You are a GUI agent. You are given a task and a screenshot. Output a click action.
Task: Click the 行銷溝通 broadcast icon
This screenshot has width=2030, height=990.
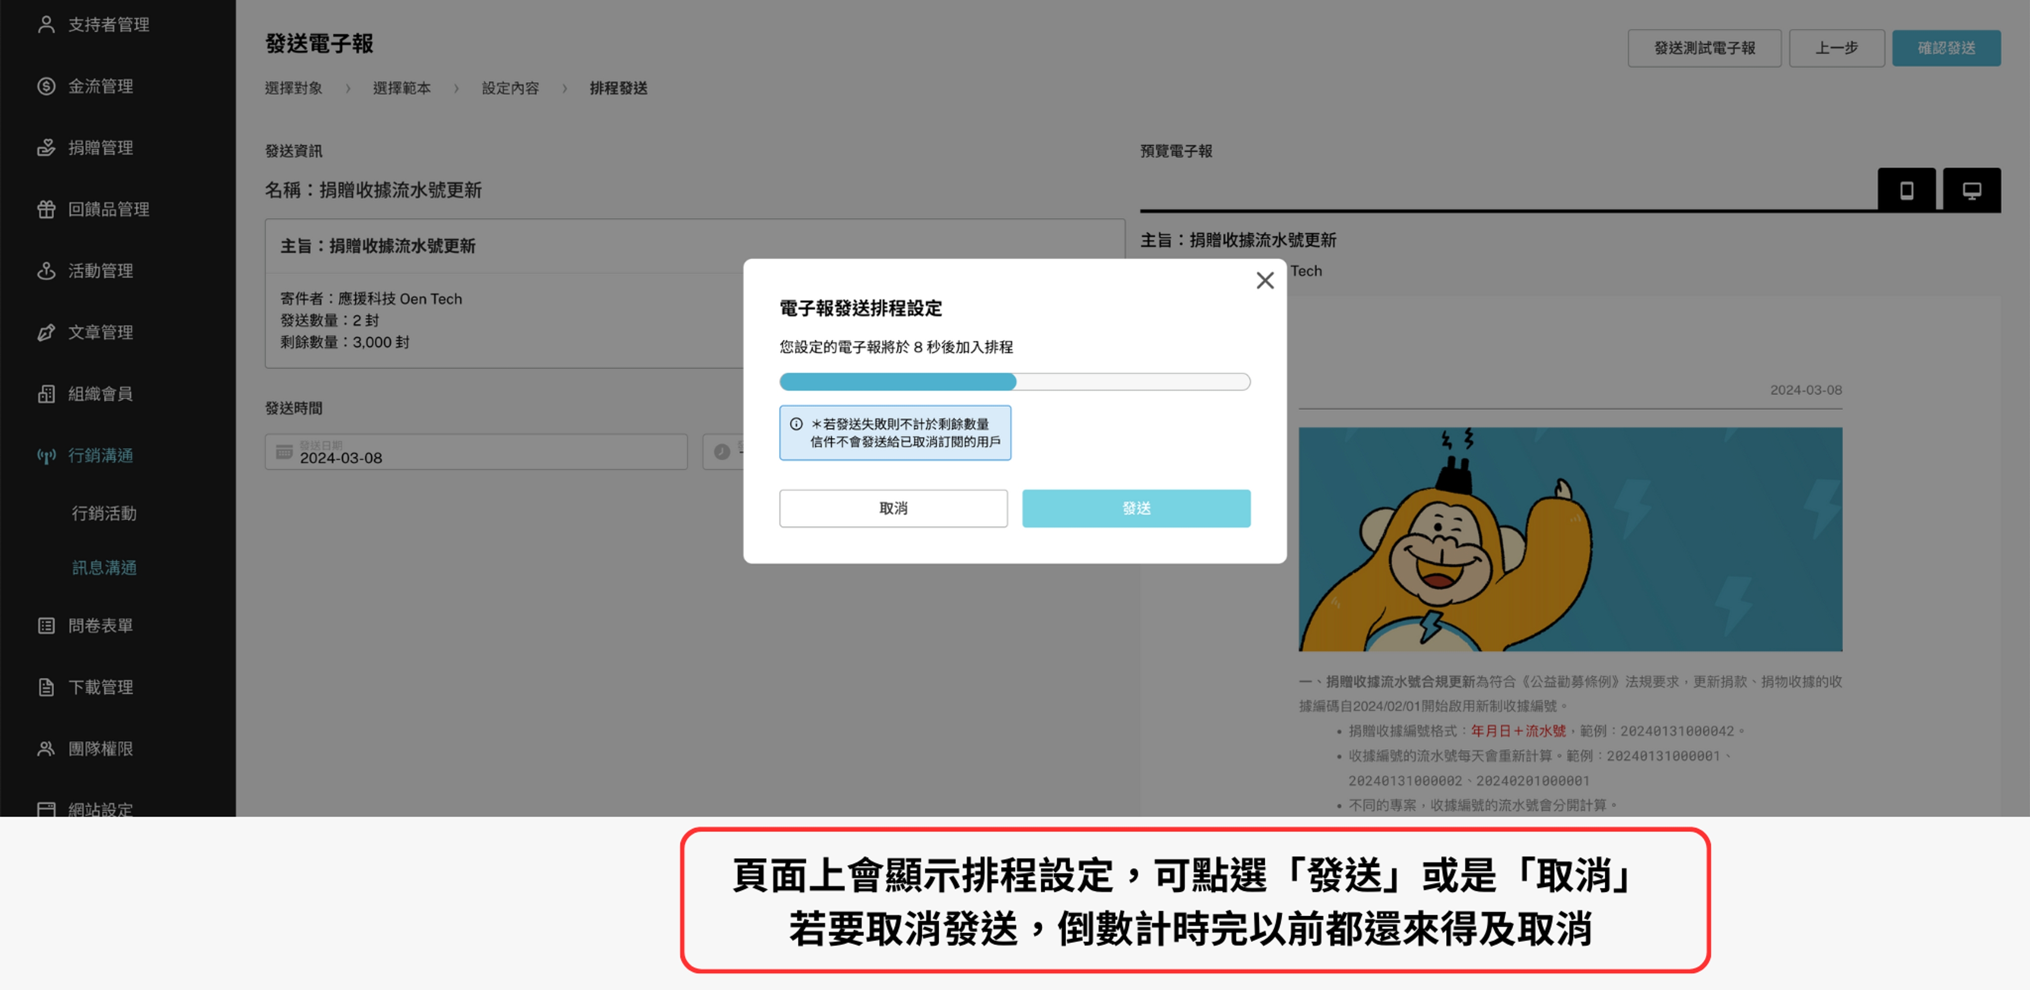(46, 455)
